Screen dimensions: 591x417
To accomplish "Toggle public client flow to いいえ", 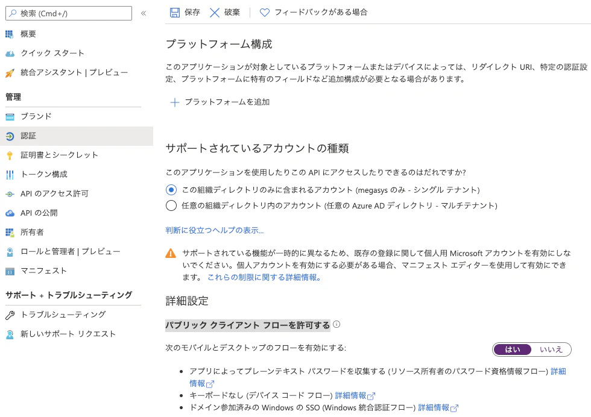I will click(551, 350).
